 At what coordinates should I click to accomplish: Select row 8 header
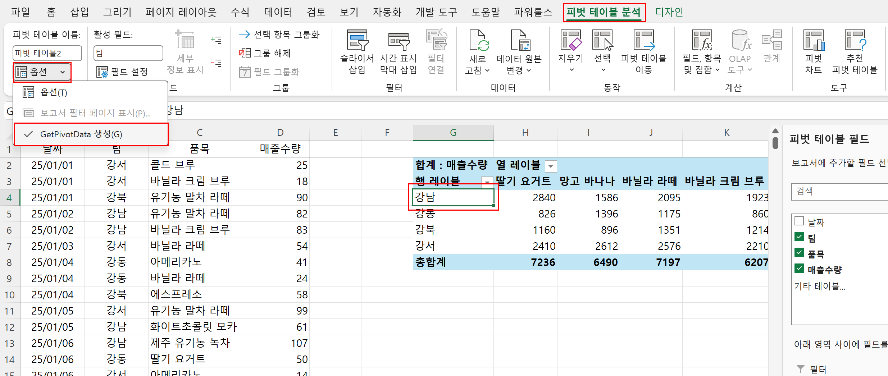9,262
